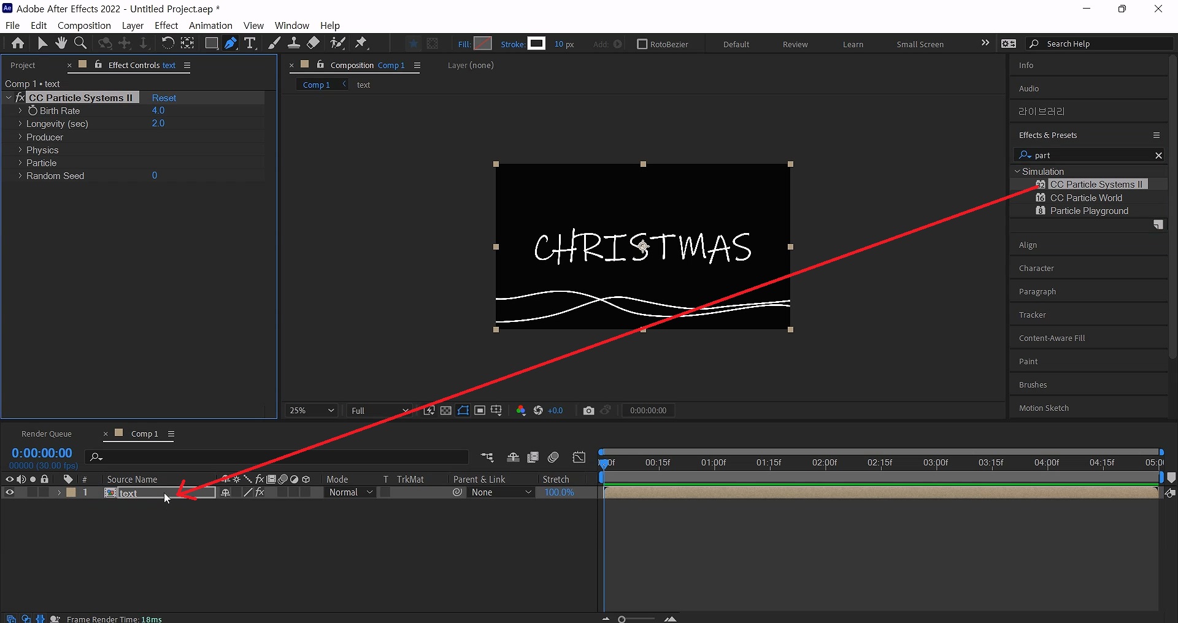Screen dimensions: 1178x623
Task: Click the Stroke color swatch
Action: click(536, 44)
